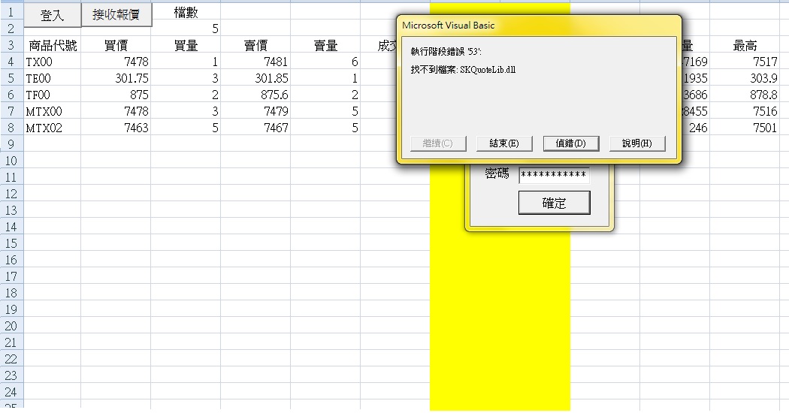The image size is (789, 413).
Task: Select the 7516 highest price cell
Action: click(x=745, y=111)
